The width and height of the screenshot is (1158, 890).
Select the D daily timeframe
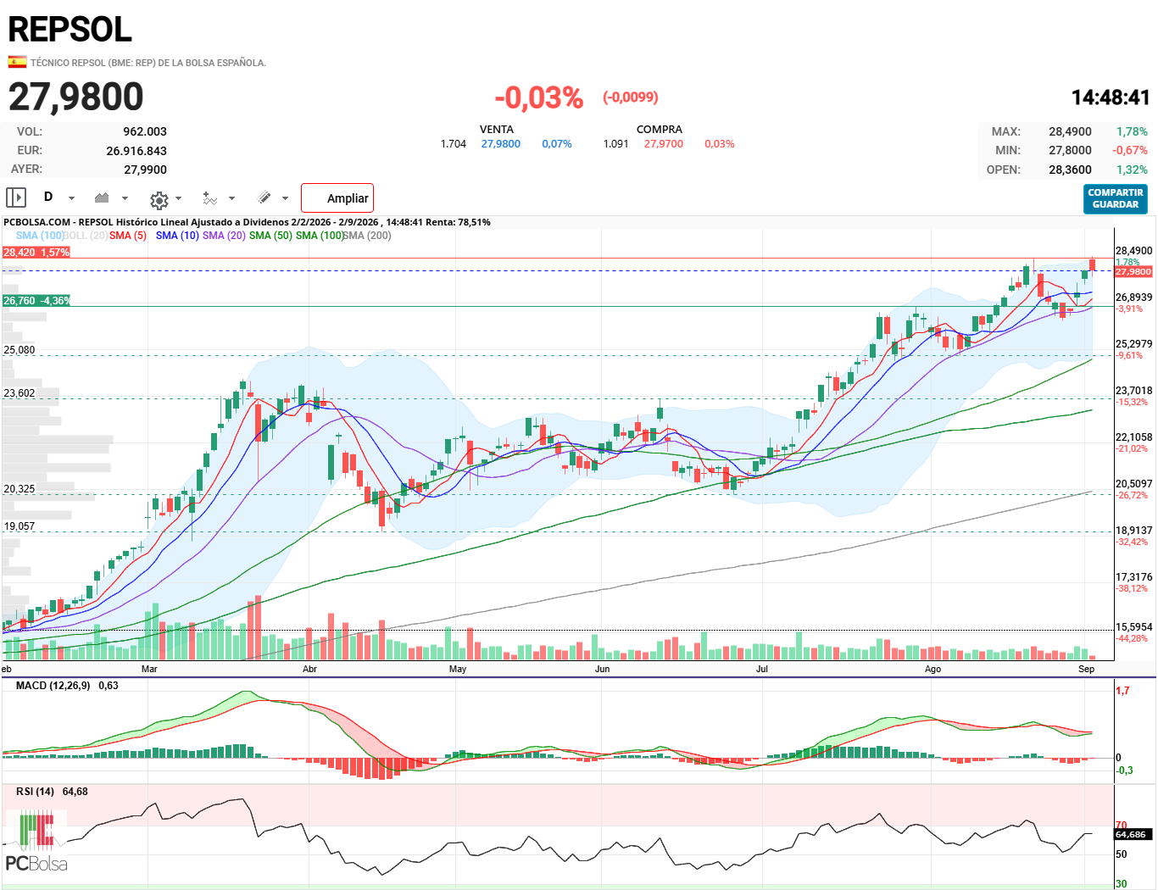(48, 197)
